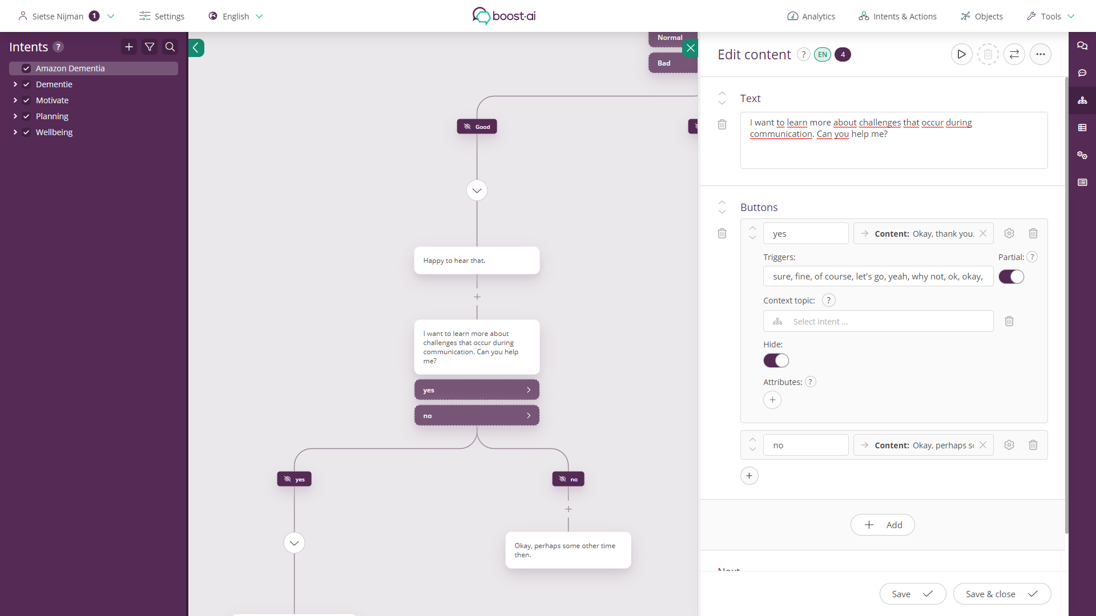The width and height of the screenshot is (1096, 616).
Task: Expand the Dementie intent tree item
Action: [15, 84]
